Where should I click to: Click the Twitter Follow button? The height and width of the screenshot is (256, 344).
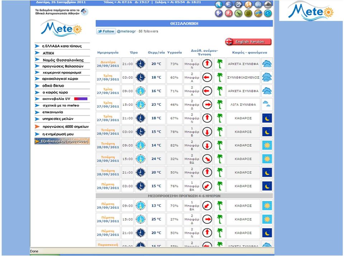(x=106, y=31)
